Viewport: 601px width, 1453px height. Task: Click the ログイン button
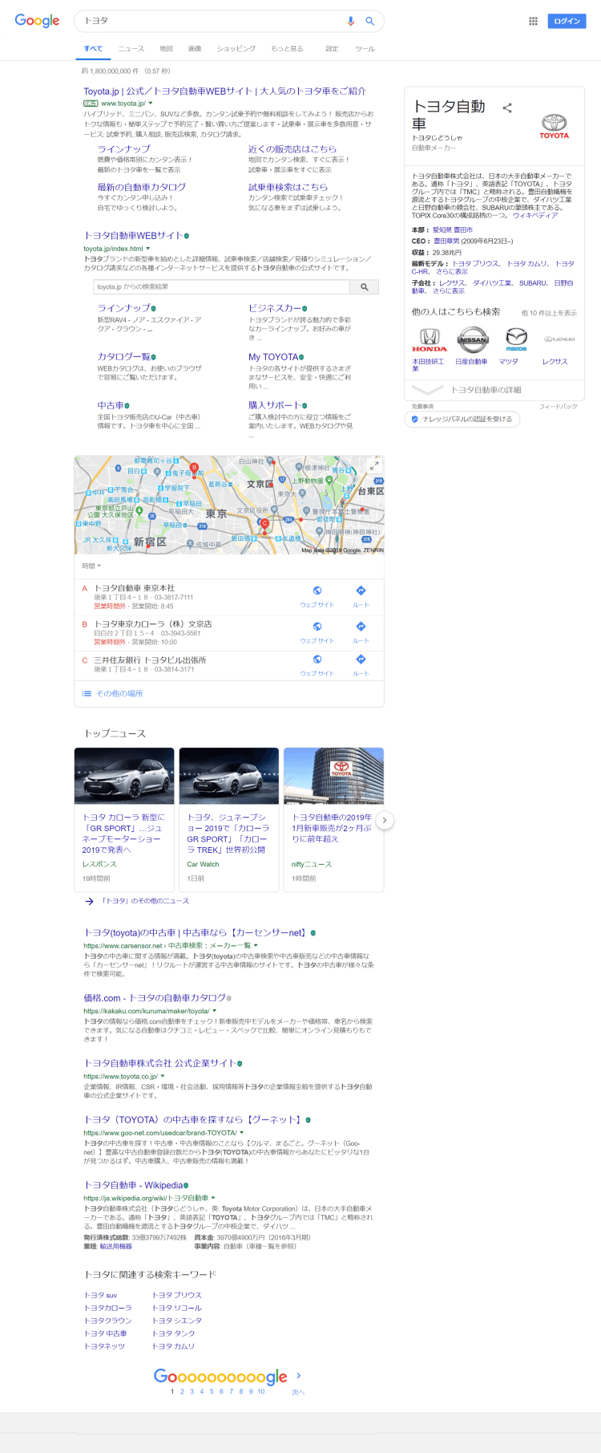[x=567, y=21]
